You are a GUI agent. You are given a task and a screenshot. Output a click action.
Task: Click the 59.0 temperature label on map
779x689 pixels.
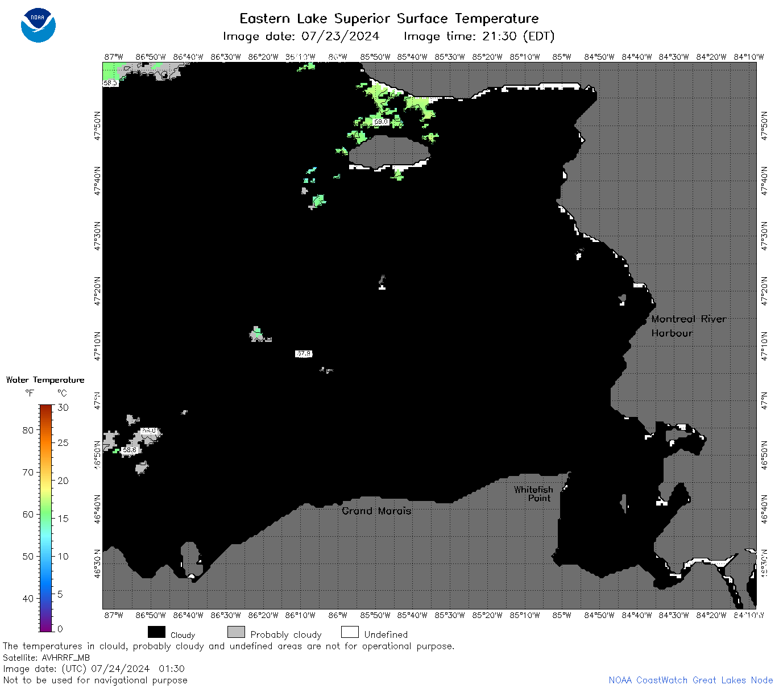pos(380,122)
